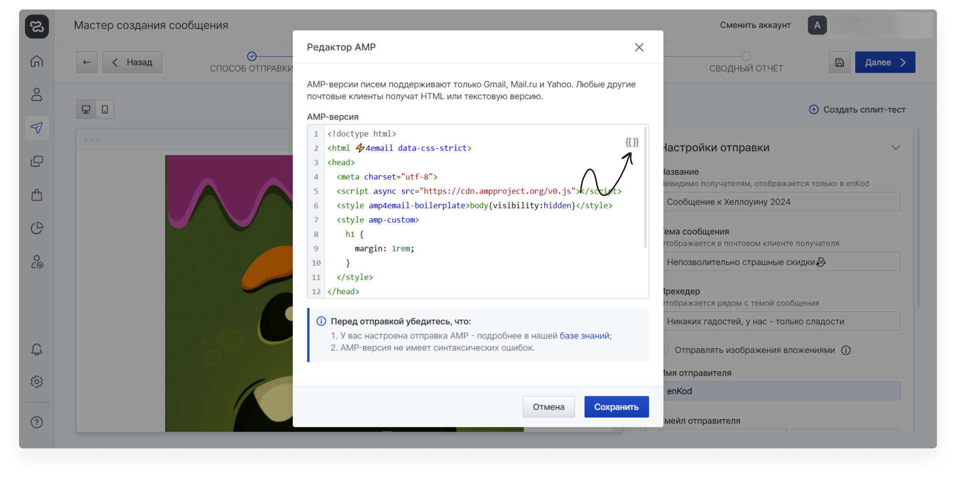Click the email preview image

pyautogui.click(x=229, y=293)
